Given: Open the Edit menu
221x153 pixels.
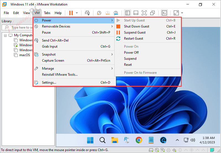Looking at the screenshot, I should tap(16, 13).
